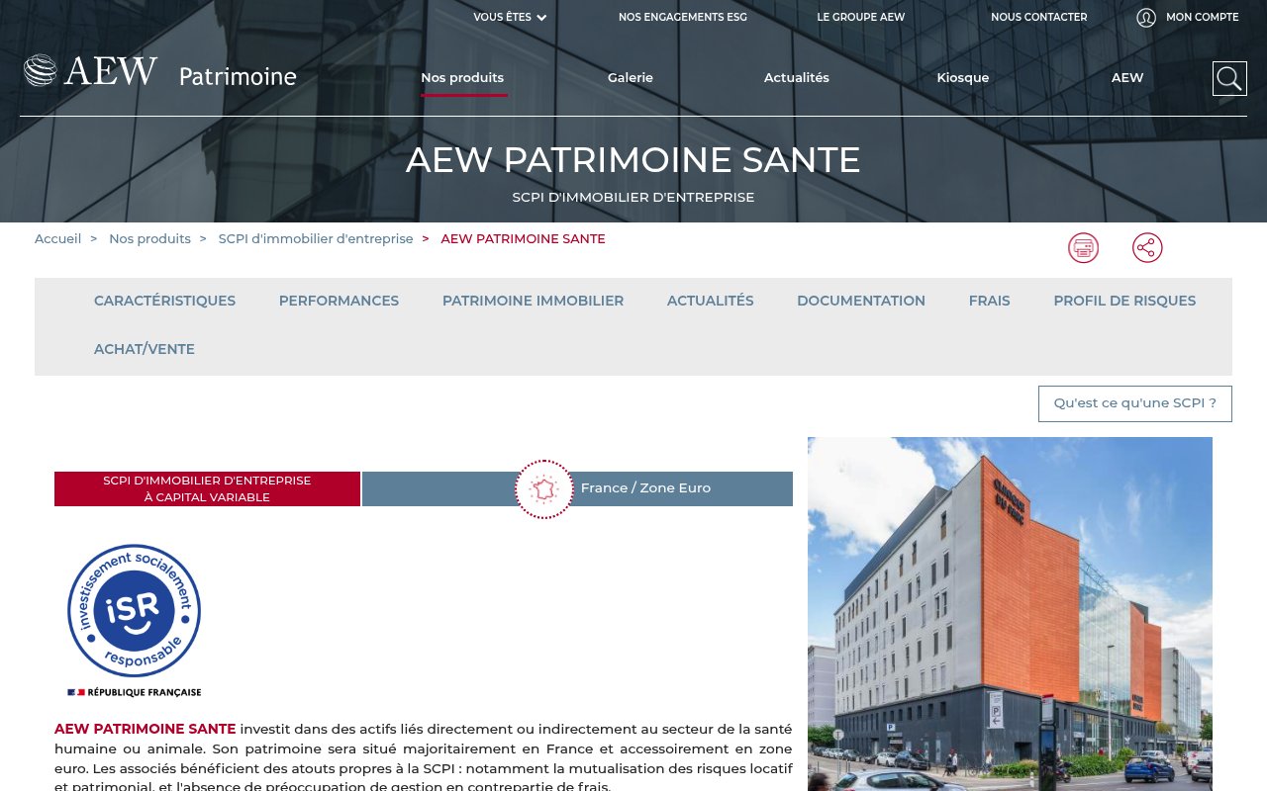Click the France map circle icon

coord(544,489)
